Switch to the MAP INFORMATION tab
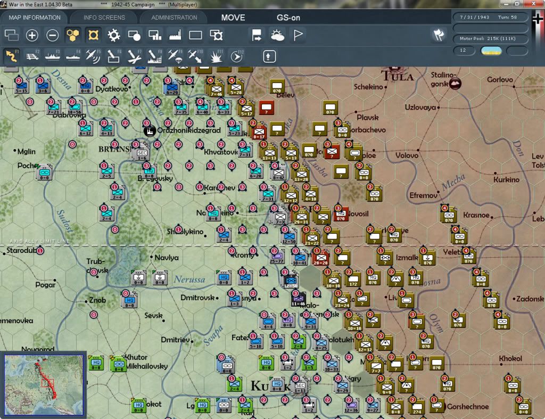This screenshot has height=419, width=545. pos(35,18)
